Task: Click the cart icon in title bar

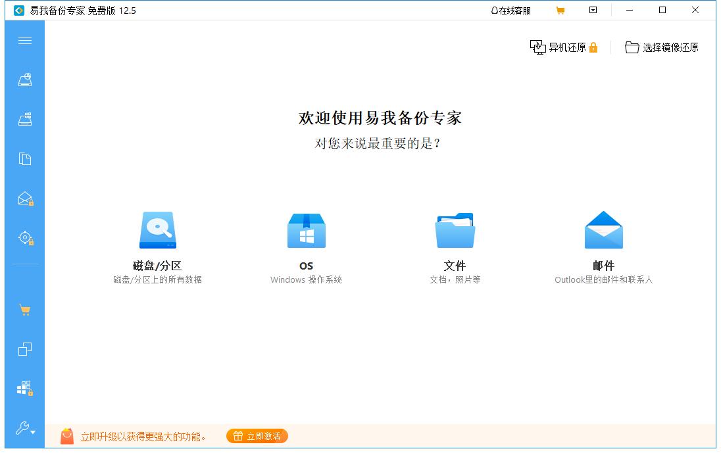Action: (560, 10)
